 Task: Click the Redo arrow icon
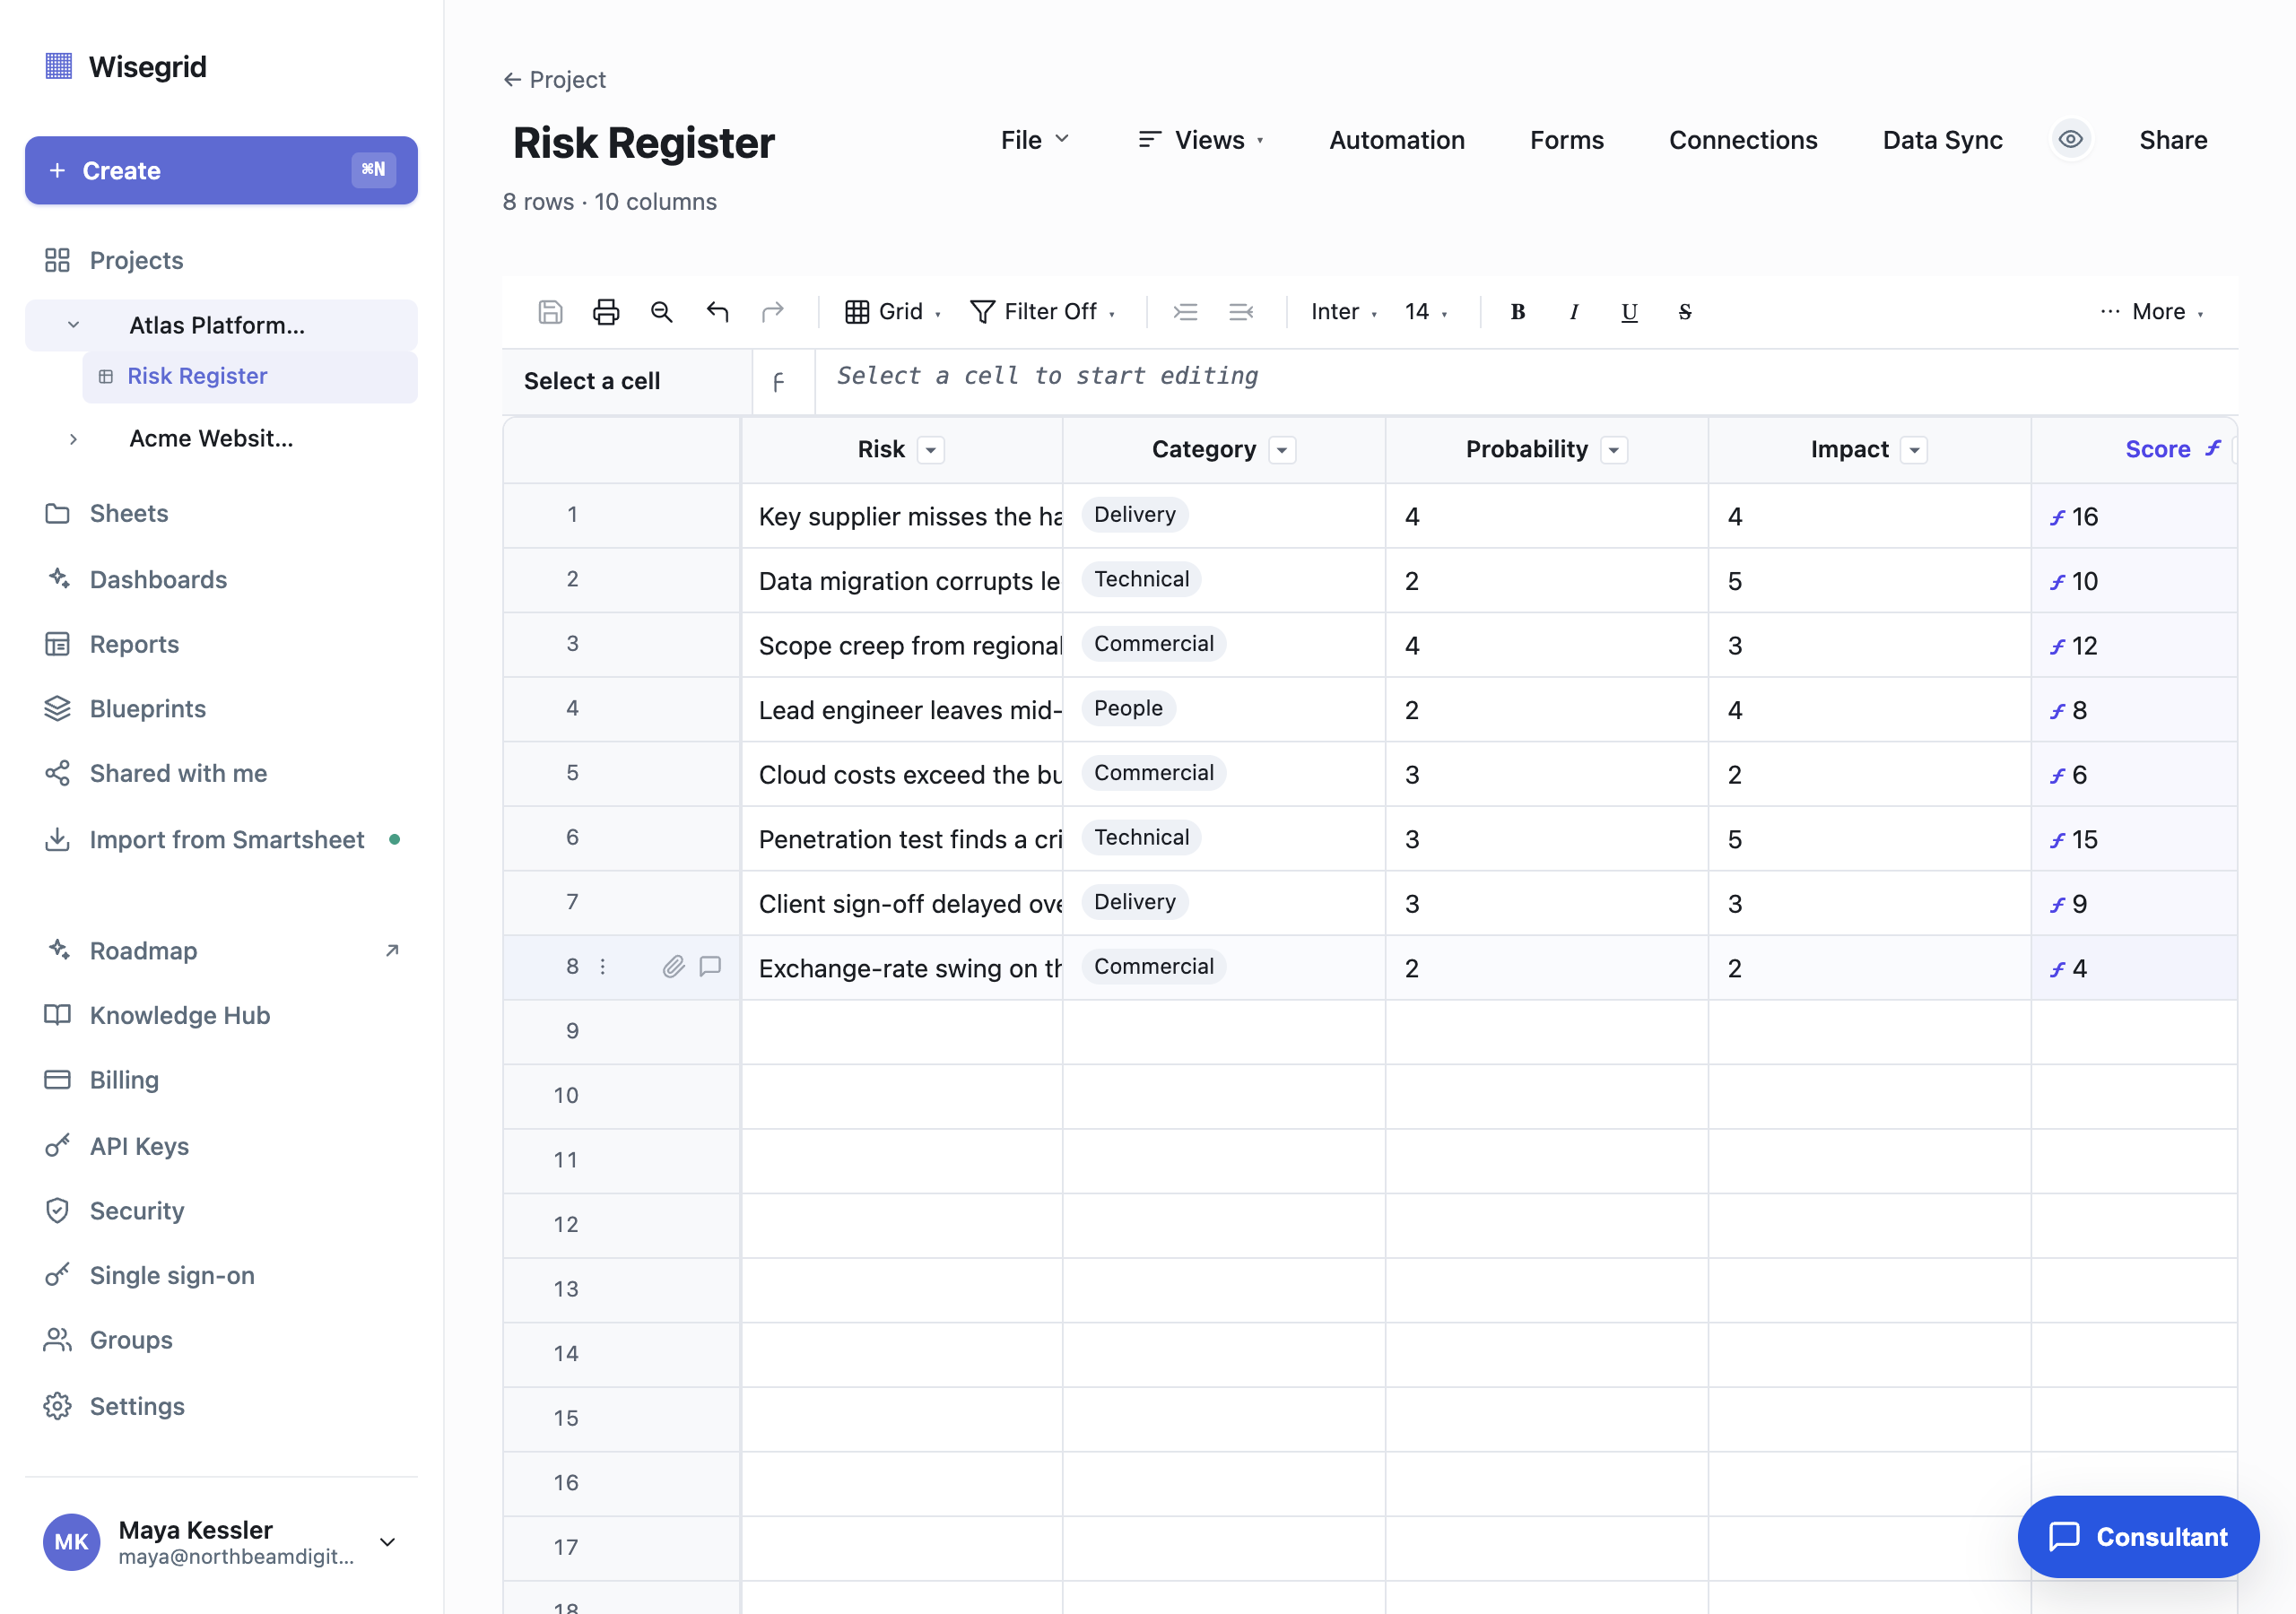pos(772,312)
